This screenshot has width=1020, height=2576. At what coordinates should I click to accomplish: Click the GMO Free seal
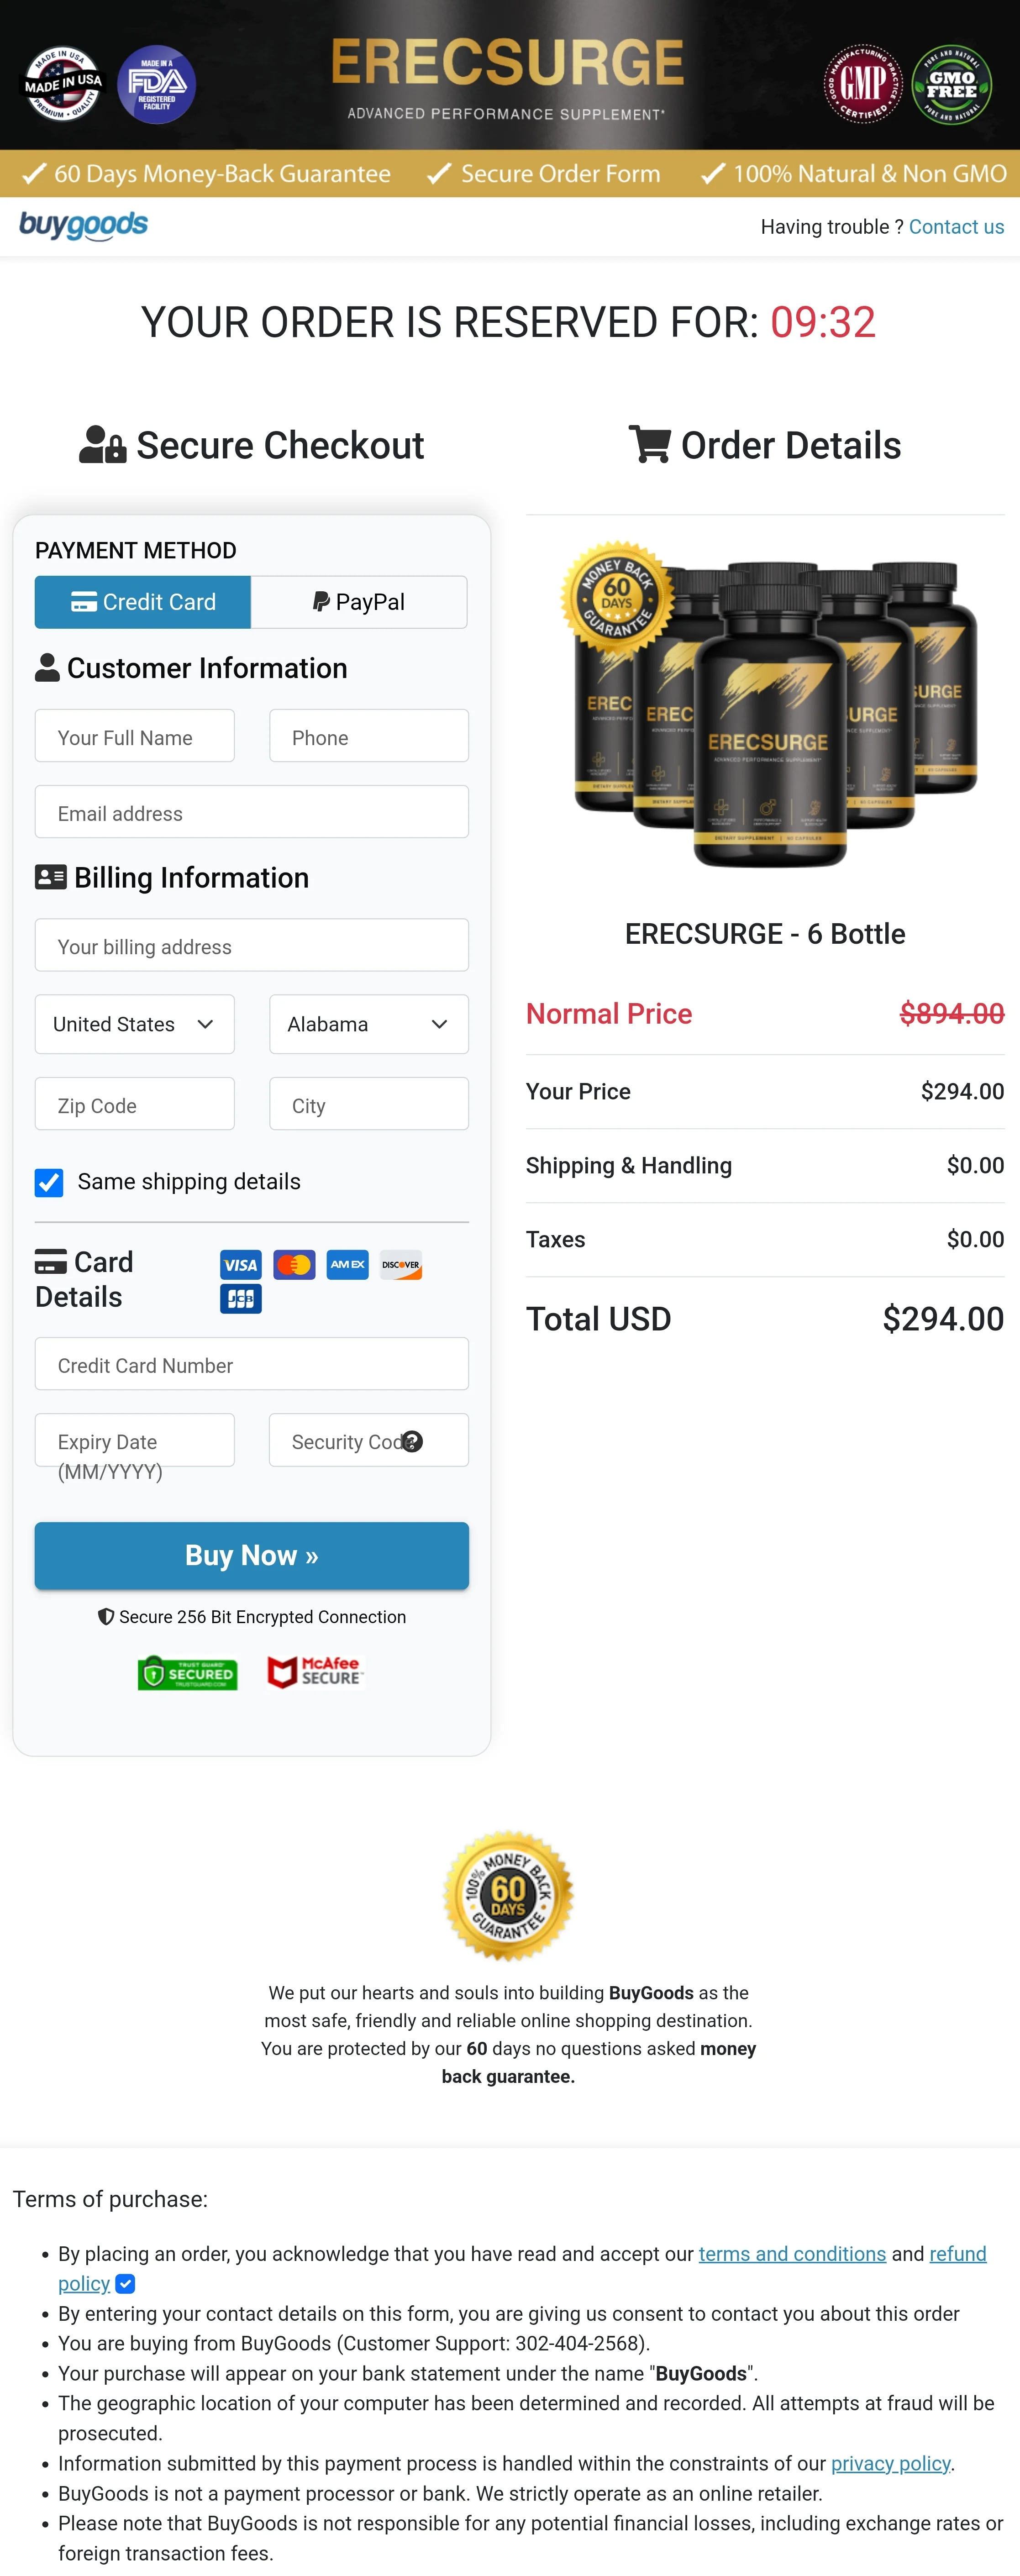tap(951, 84)
